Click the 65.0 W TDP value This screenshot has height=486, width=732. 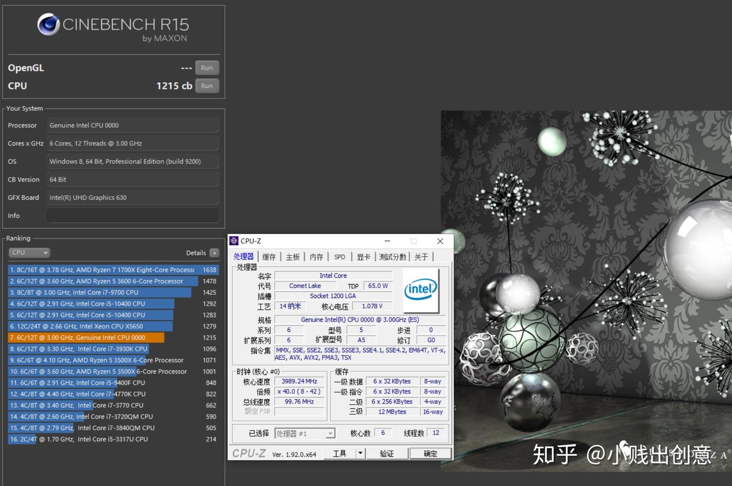[x=378, y=286]
